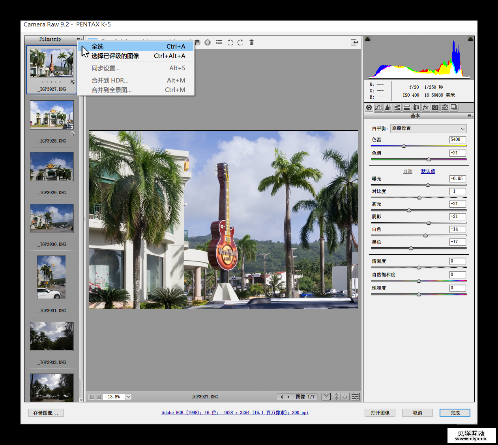Open the Lens Corrections panel tab
Image resolution: width=498 pixels, height=445 pixels.
click(x=416, y=107)
